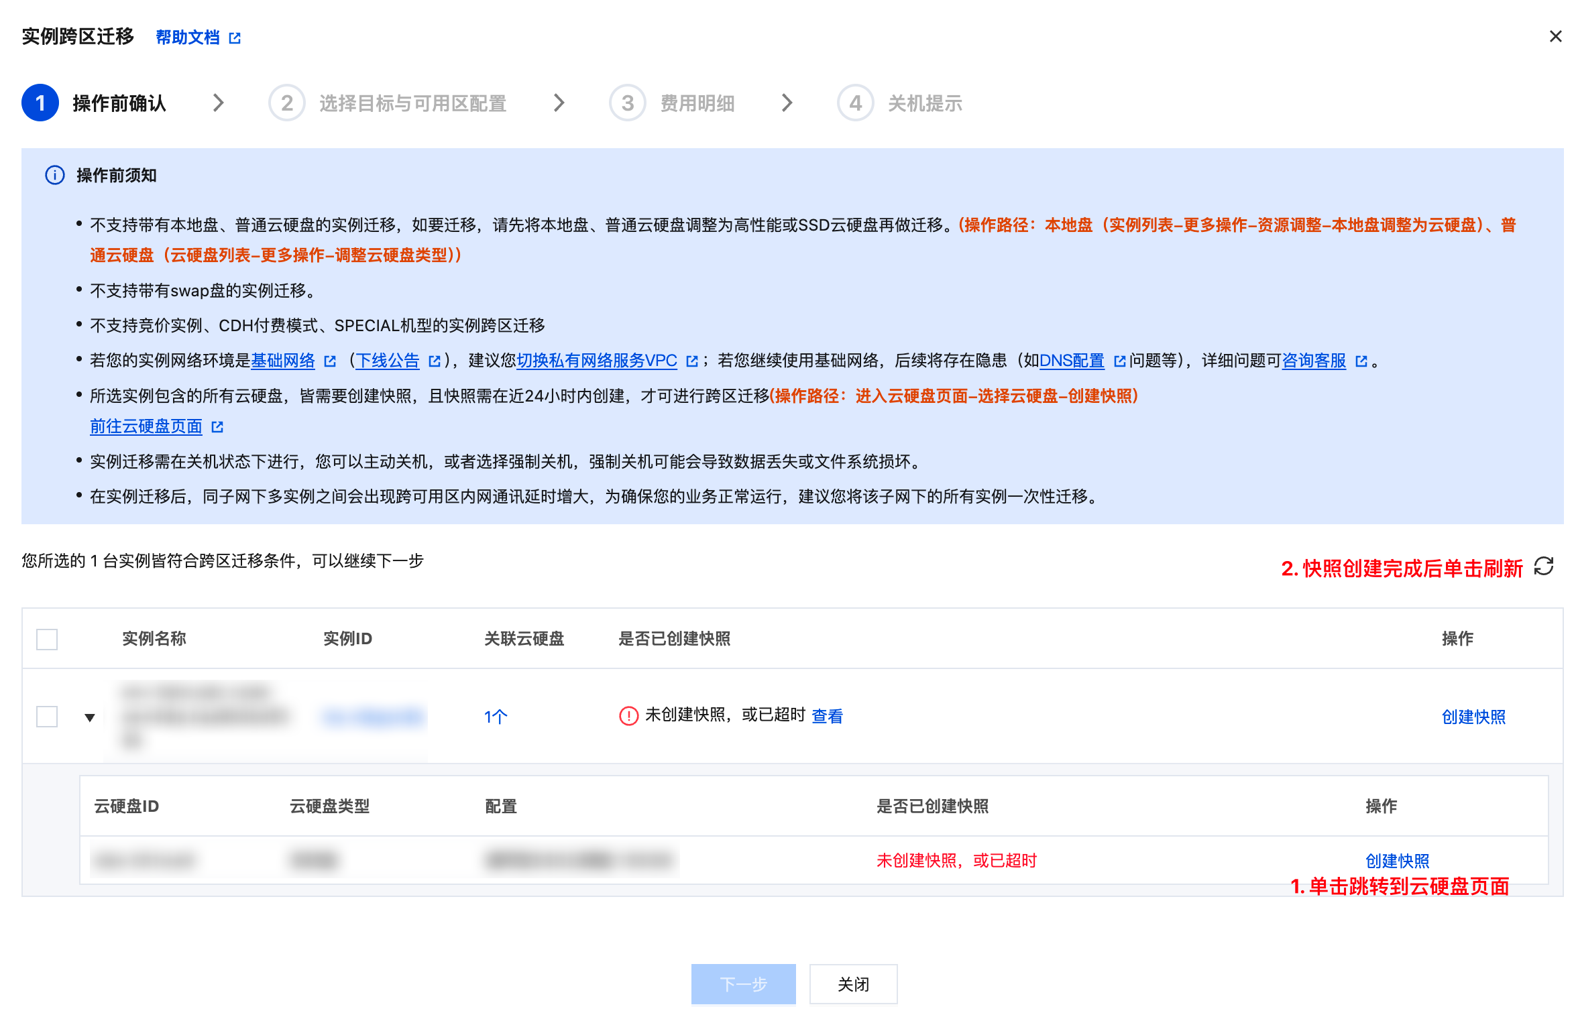
Task: Click the external link icon beside 帮助文档
Action: click(235, 38)
